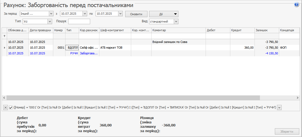Viewport: 302px width, 137px height.
Task: Open the 'Вид' dropdown showing 'стандартний'
Action: click(x=176, y=21)
